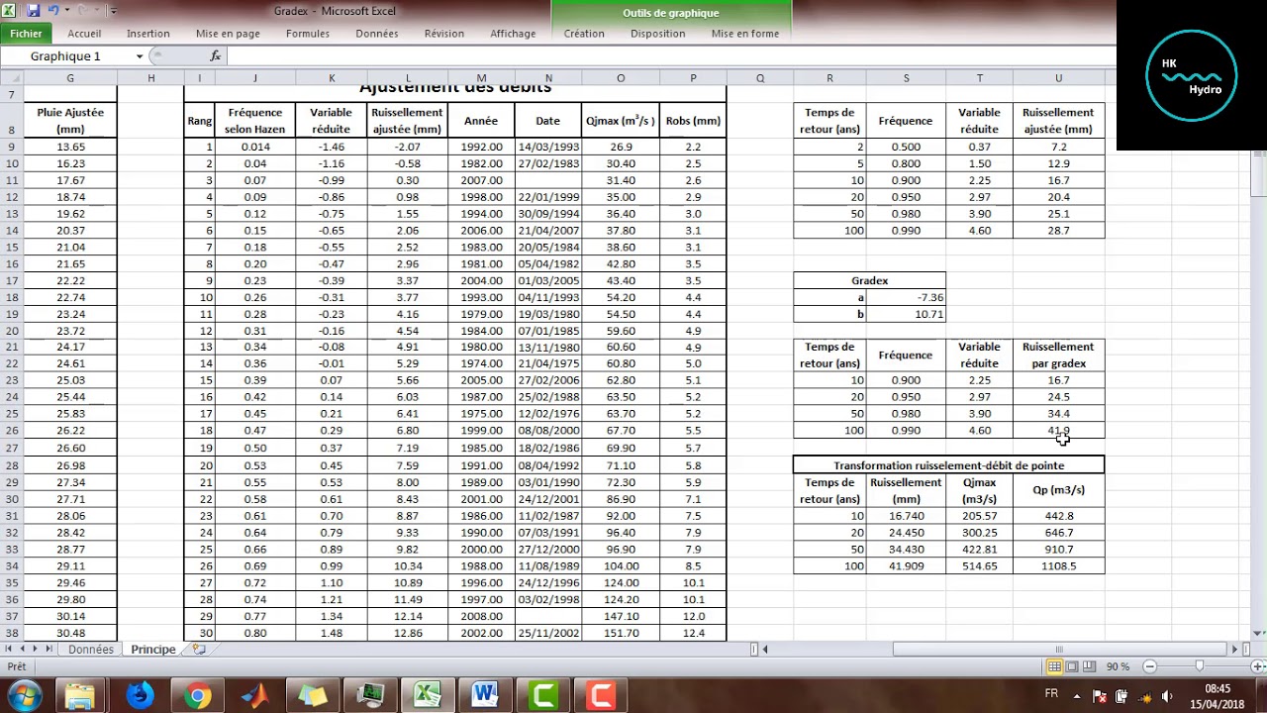Open the Windows Start button
1267x713 pixels.
[23, 695]
